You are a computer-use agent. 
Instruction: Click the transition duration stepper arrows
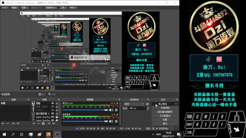pyautogui.click(x=148, y=108)
